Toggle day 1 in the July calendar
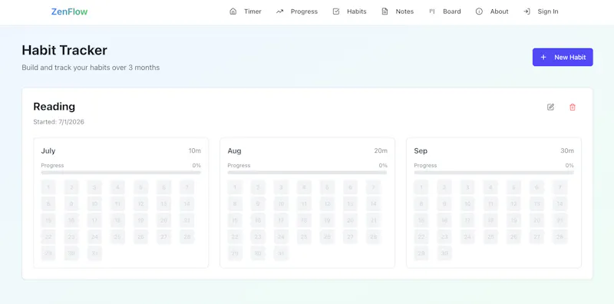This screenshot has height=304, width=614. (48, 187)
